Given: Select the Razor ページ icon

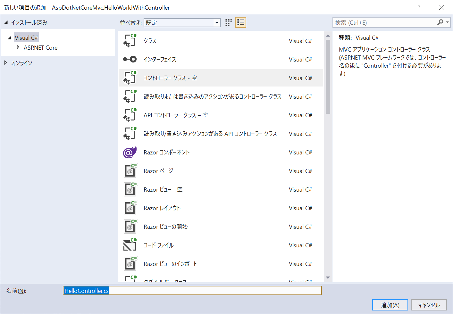Looking at the screenshot, I should [130, 171].
